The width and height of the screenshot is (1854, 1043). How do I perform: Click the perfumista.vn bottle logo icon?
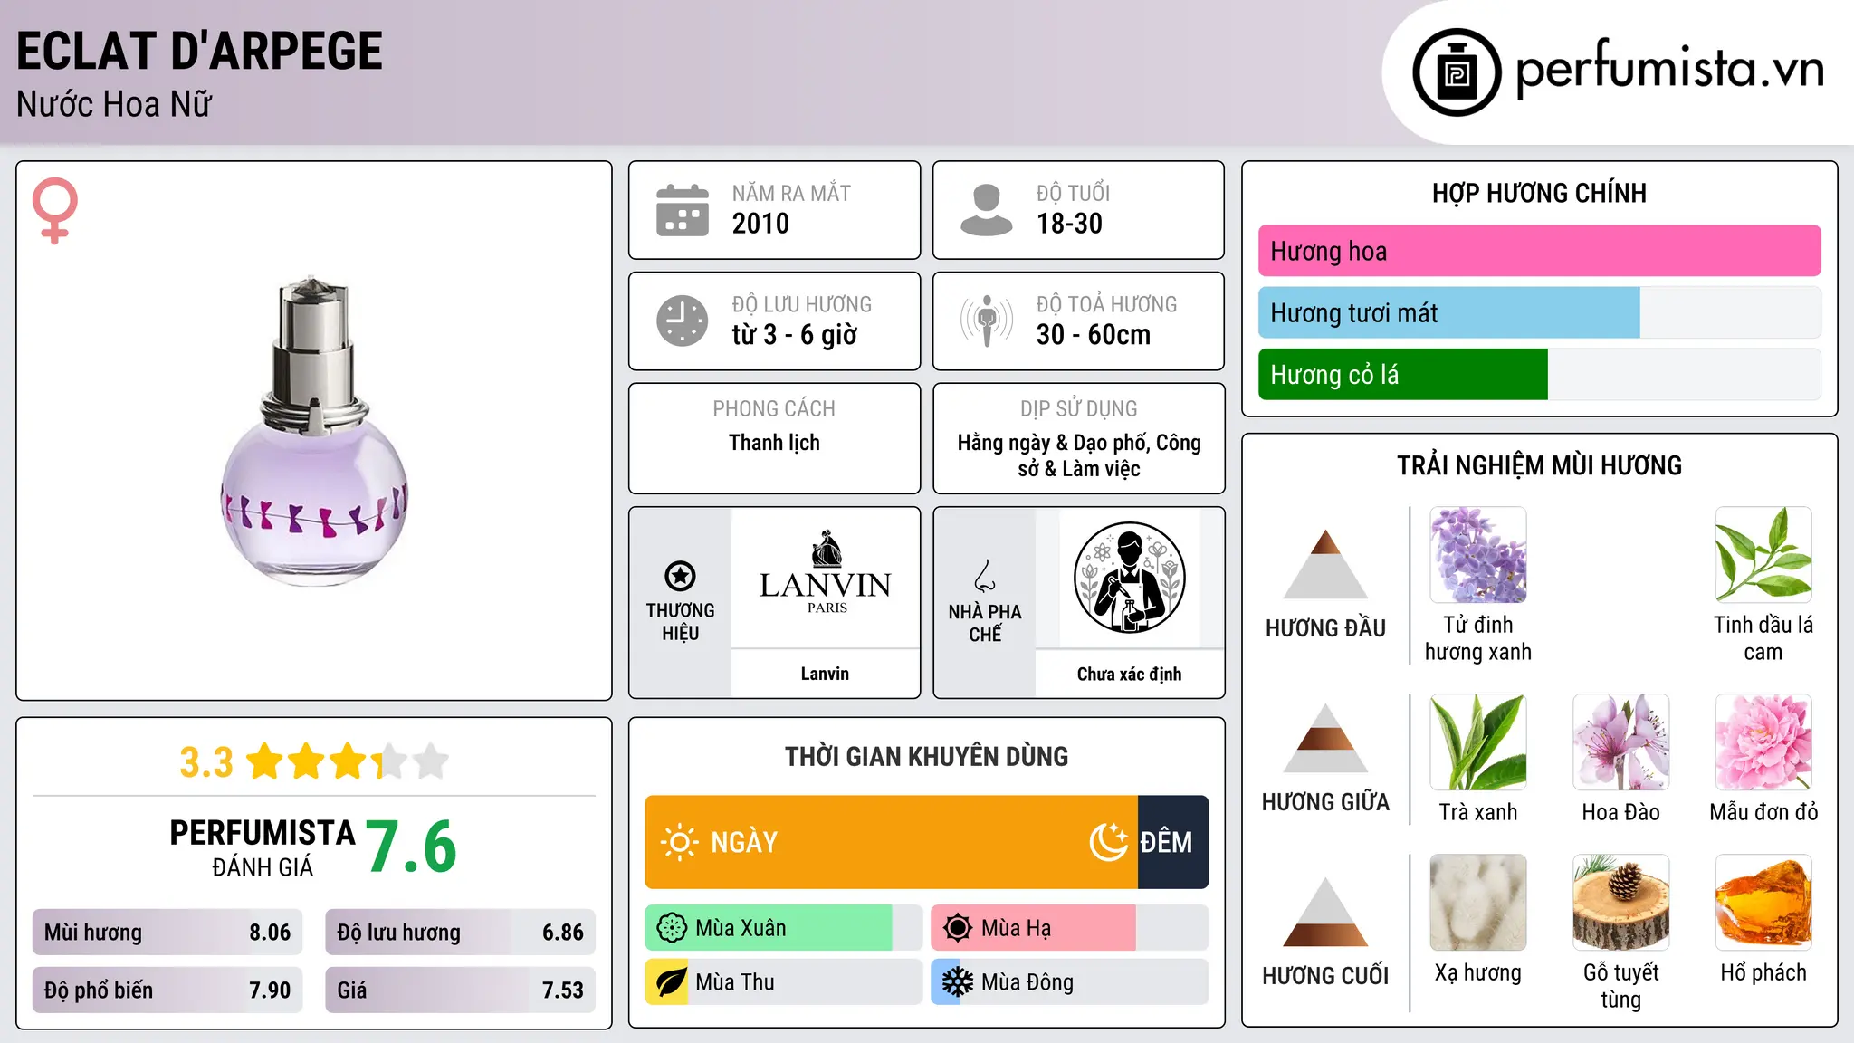point(1457,72)
